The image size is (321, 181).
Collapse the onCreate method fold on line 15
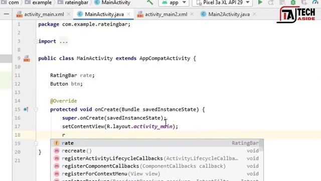click(36, 110)
